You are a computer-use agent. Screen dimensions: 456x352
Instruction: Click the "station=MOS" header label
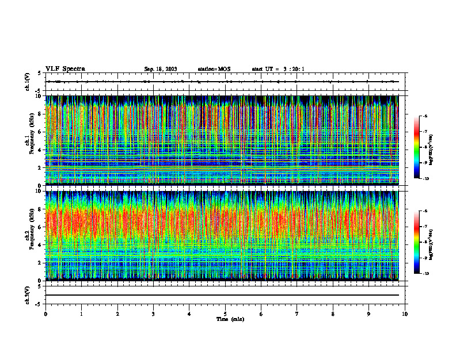[214, 69]
